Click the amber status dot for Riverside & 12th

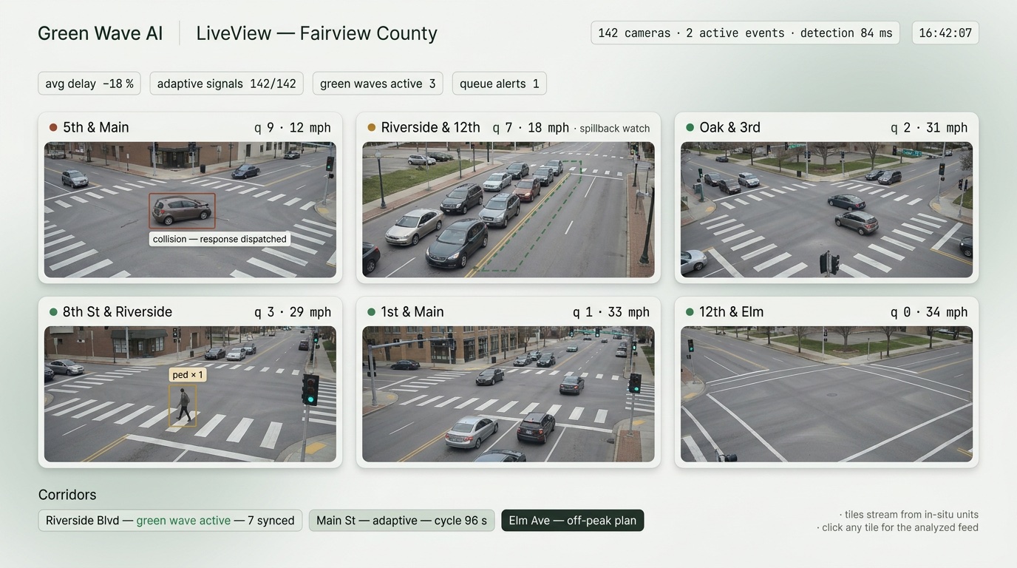[371, 127]
